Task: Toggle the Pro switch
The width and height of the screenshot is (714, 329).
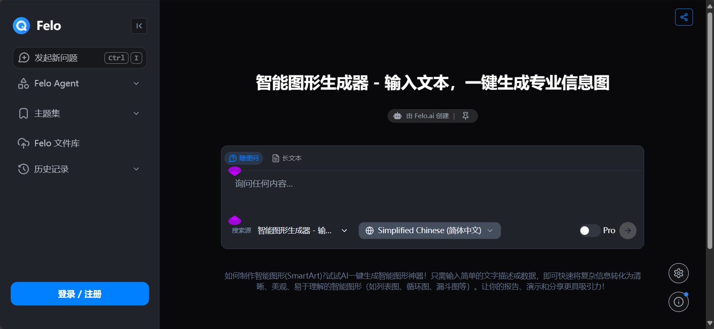Action: pyautogui.click(x=590, y=231)
